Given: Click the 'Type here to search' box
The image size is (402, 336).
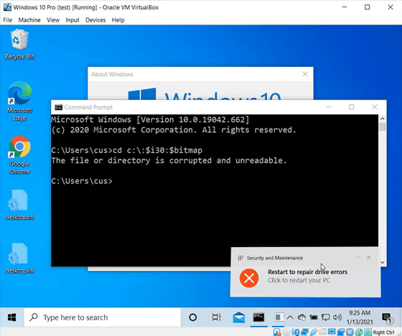Looking at the screenshot, I should pyautogui.click(x=102, y=317).
